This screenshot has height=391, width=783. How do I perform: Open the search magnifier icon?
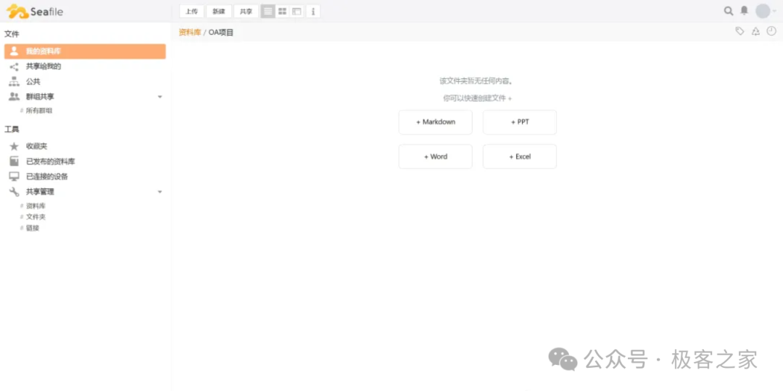pyautogui.click(x=729, y=11)
